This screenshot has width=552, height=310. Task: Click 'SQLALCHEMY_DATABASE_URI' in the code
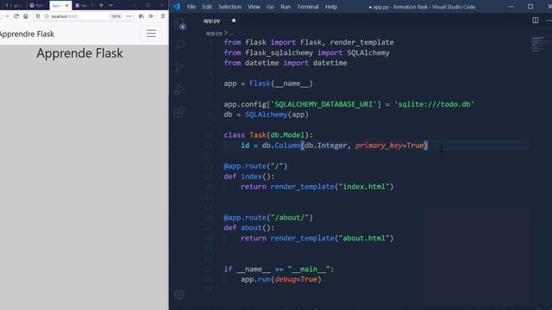[x=323, y=104]
